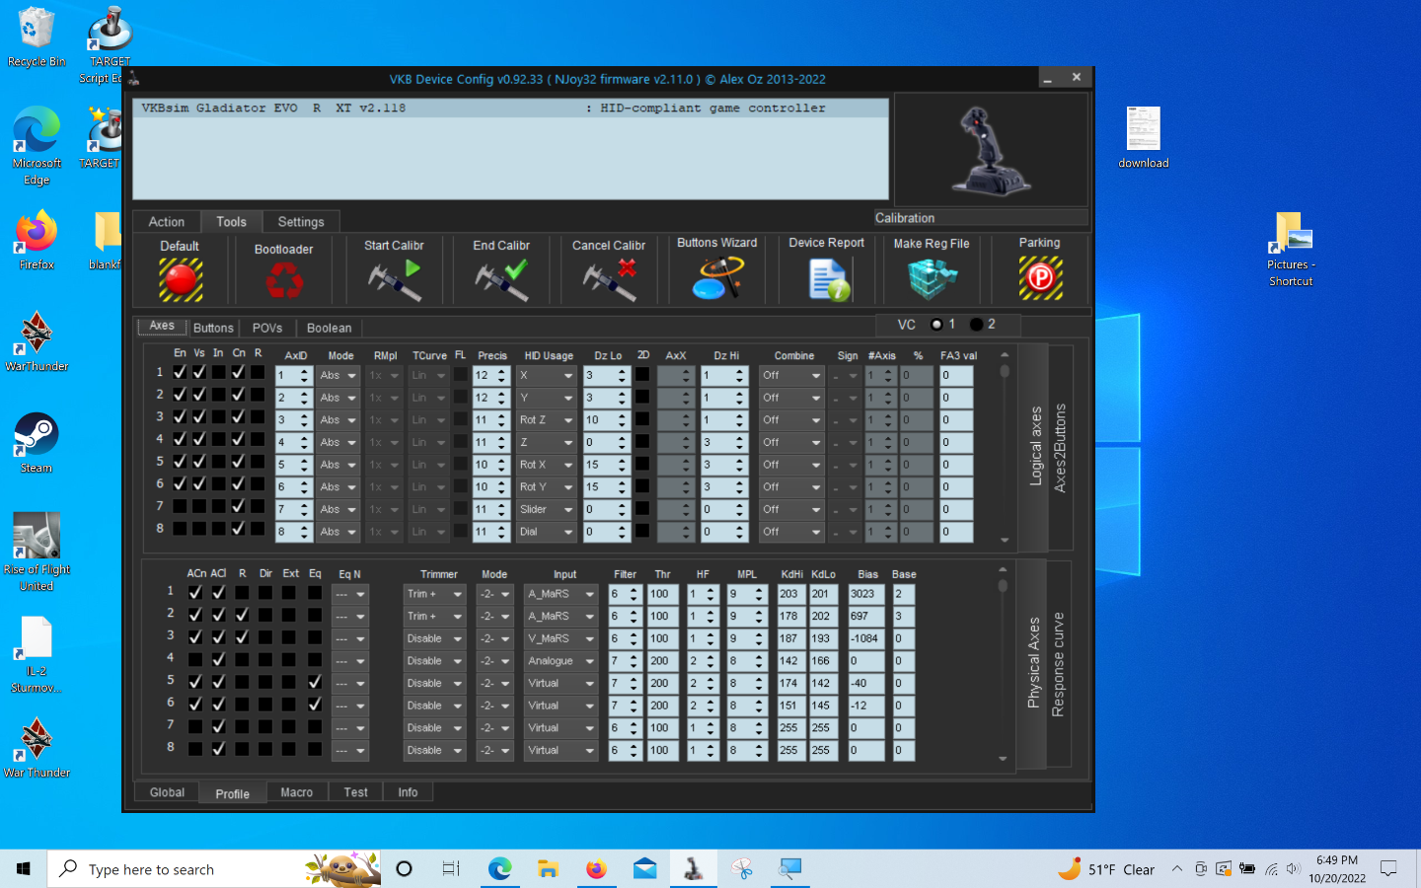
Task: Open the Info bottom tab
Action: [408, 792]
